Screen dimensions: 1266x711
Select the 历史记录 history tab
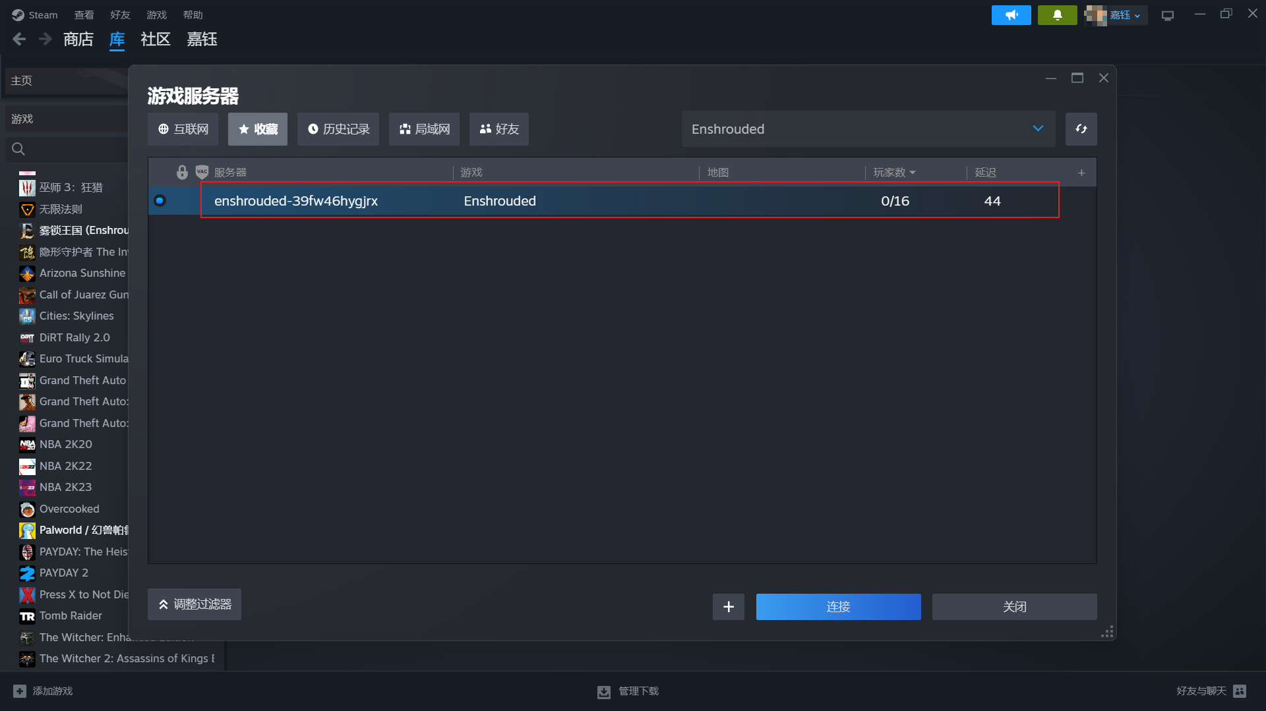[338, 129]
